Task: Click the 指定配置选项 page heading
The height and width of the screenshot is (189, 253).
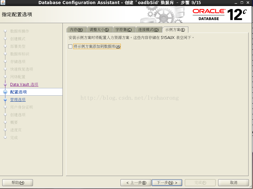Action: (x=17, y=14)
